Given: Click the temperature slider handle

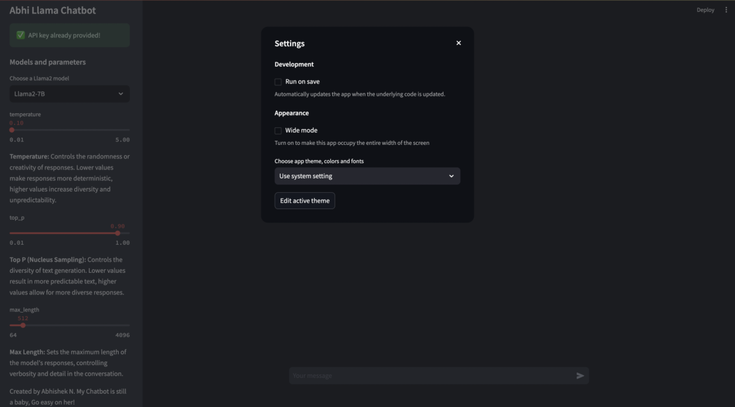Looking at the screenshot, I should click(12, 130).
